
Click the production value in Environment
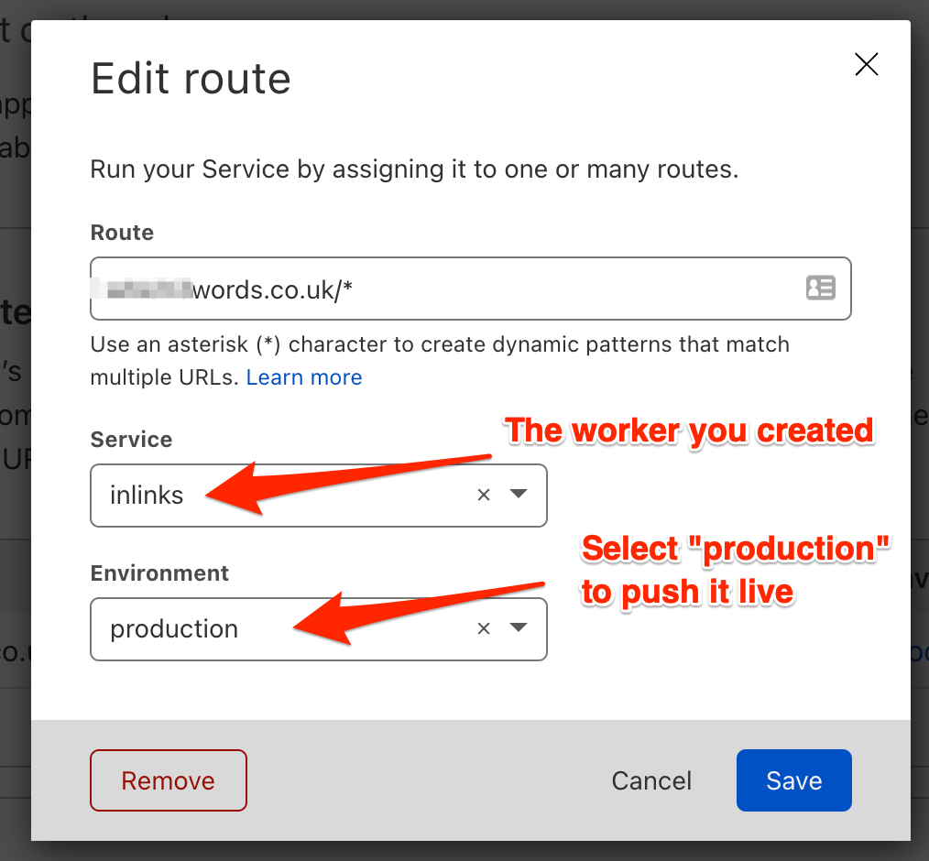(174, 629)
